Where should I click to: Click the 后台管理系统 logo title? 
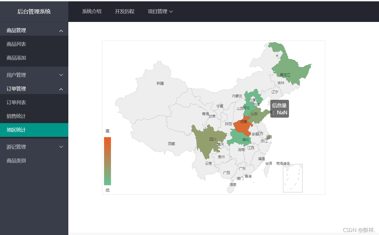[x=34, y=12]
